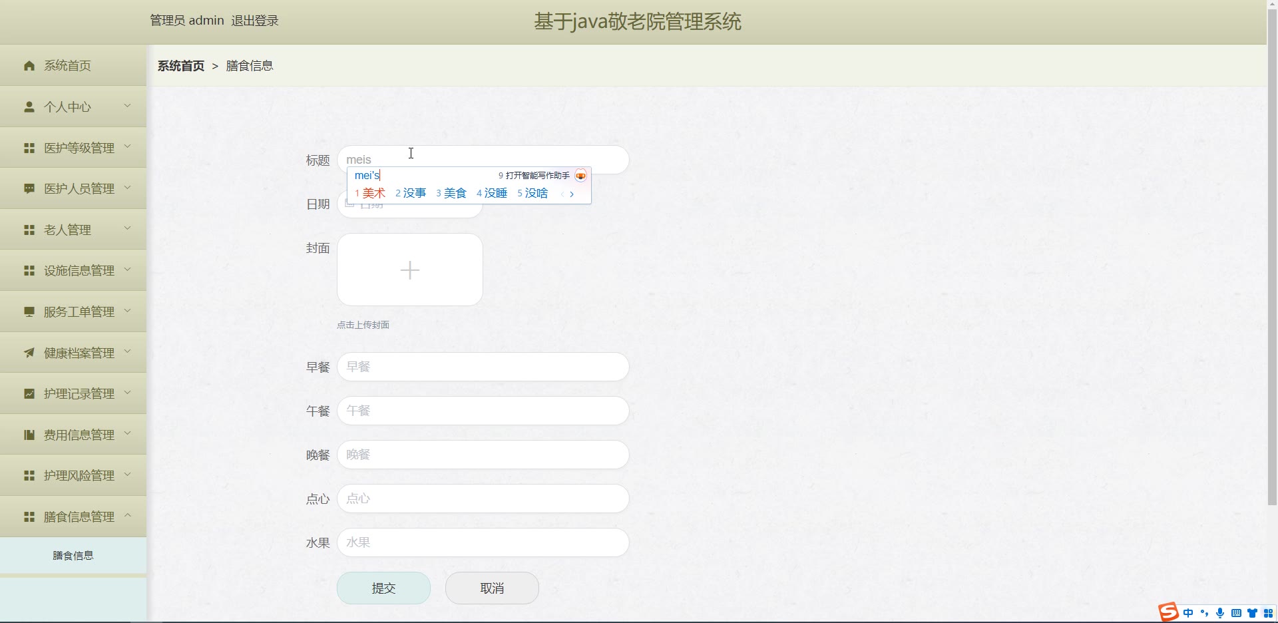This screenshot has width=1278, height=623.
Task: Expand 医护等级管理 chevron
Action: pos(128,146)
